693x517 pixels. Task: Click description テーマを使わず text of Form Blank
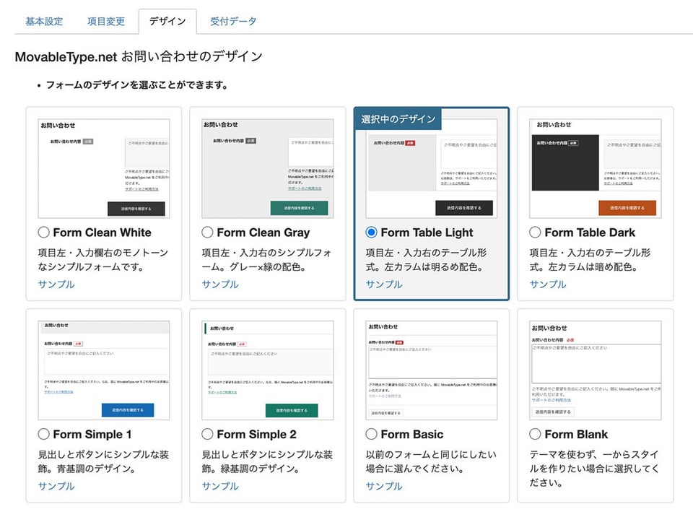(562, 454)
